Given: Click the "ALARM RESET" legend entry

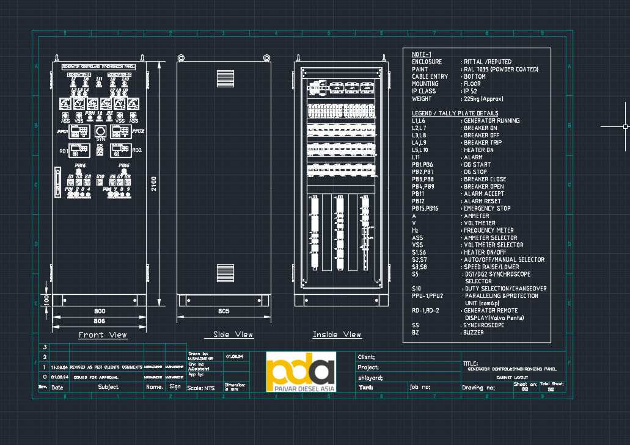Looking at the screenshot, I should (482, 201).
